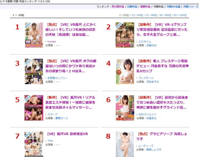The width and height of the screenshot is (199, 157).
Task: Click the rank 3 item cover thumbnail
Action: [34, 72]
